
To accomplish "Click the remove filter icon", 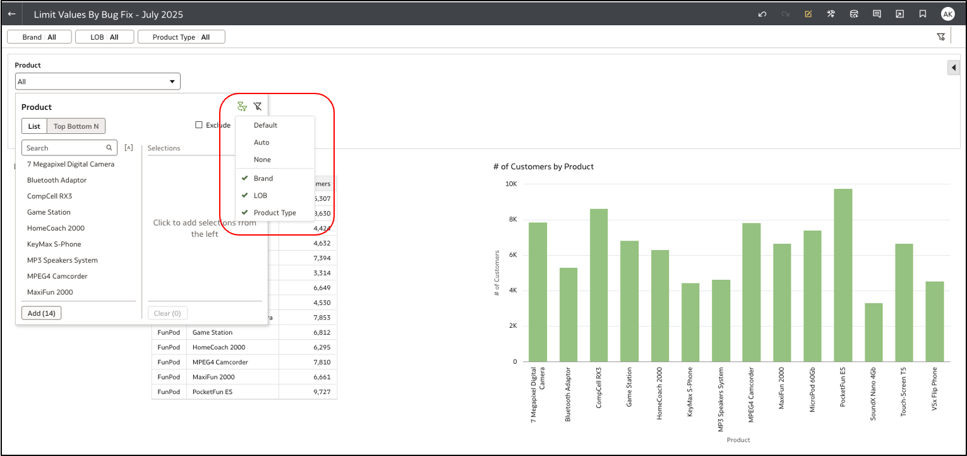I will (x=258, y=106).
